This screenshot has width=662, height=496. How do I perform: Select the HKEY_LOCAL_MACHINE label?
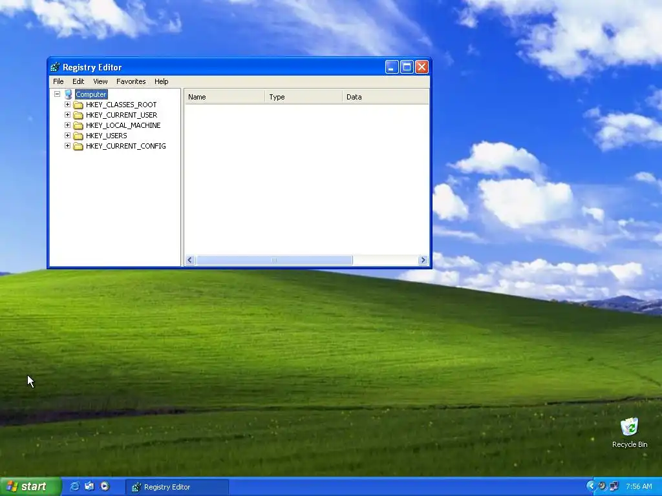click(123, 125)
